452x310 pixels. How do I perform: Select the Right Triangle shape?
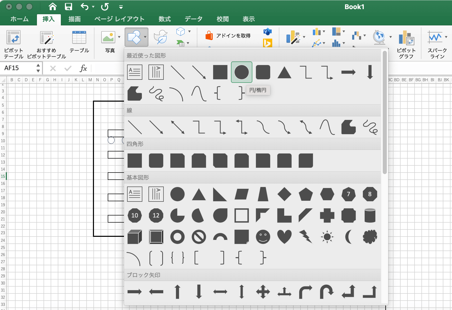coord(220,194)
